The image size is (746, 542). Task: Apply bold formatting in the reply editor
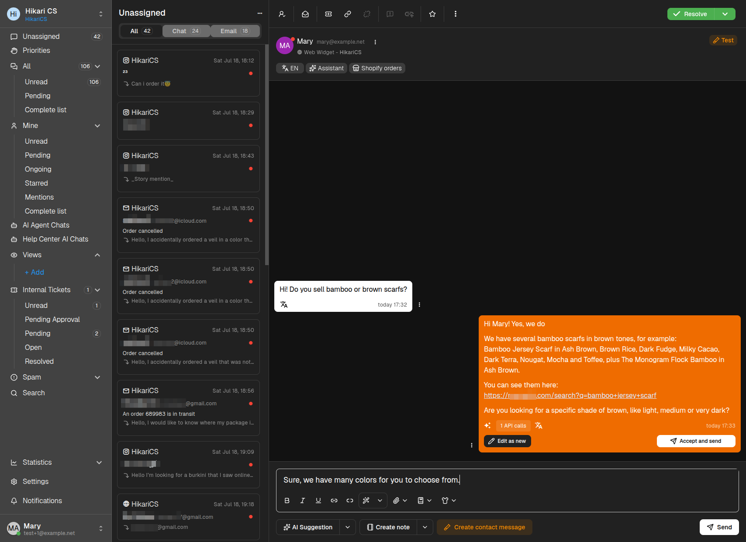[x=287, y=501]
